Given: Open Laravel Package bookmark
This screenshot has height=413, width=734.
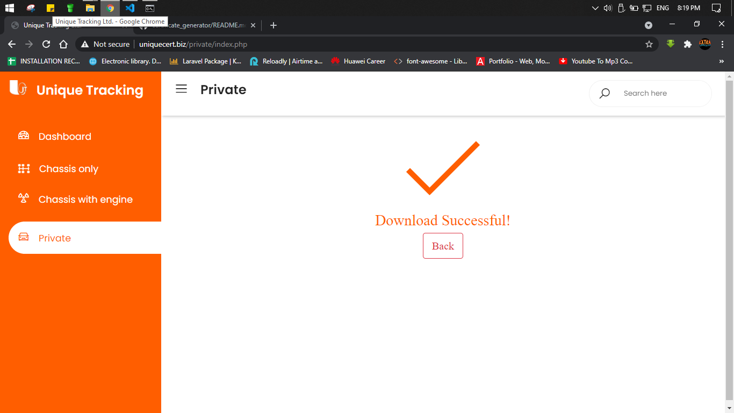Looking at the screenshot, I should click(x=206, y=61).
